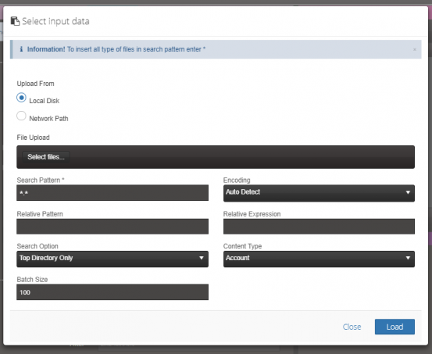Image resolution: width=432 pixels, height=354 pixels.
Task: Select the Local Disk radio button
Action: [21, 98]
